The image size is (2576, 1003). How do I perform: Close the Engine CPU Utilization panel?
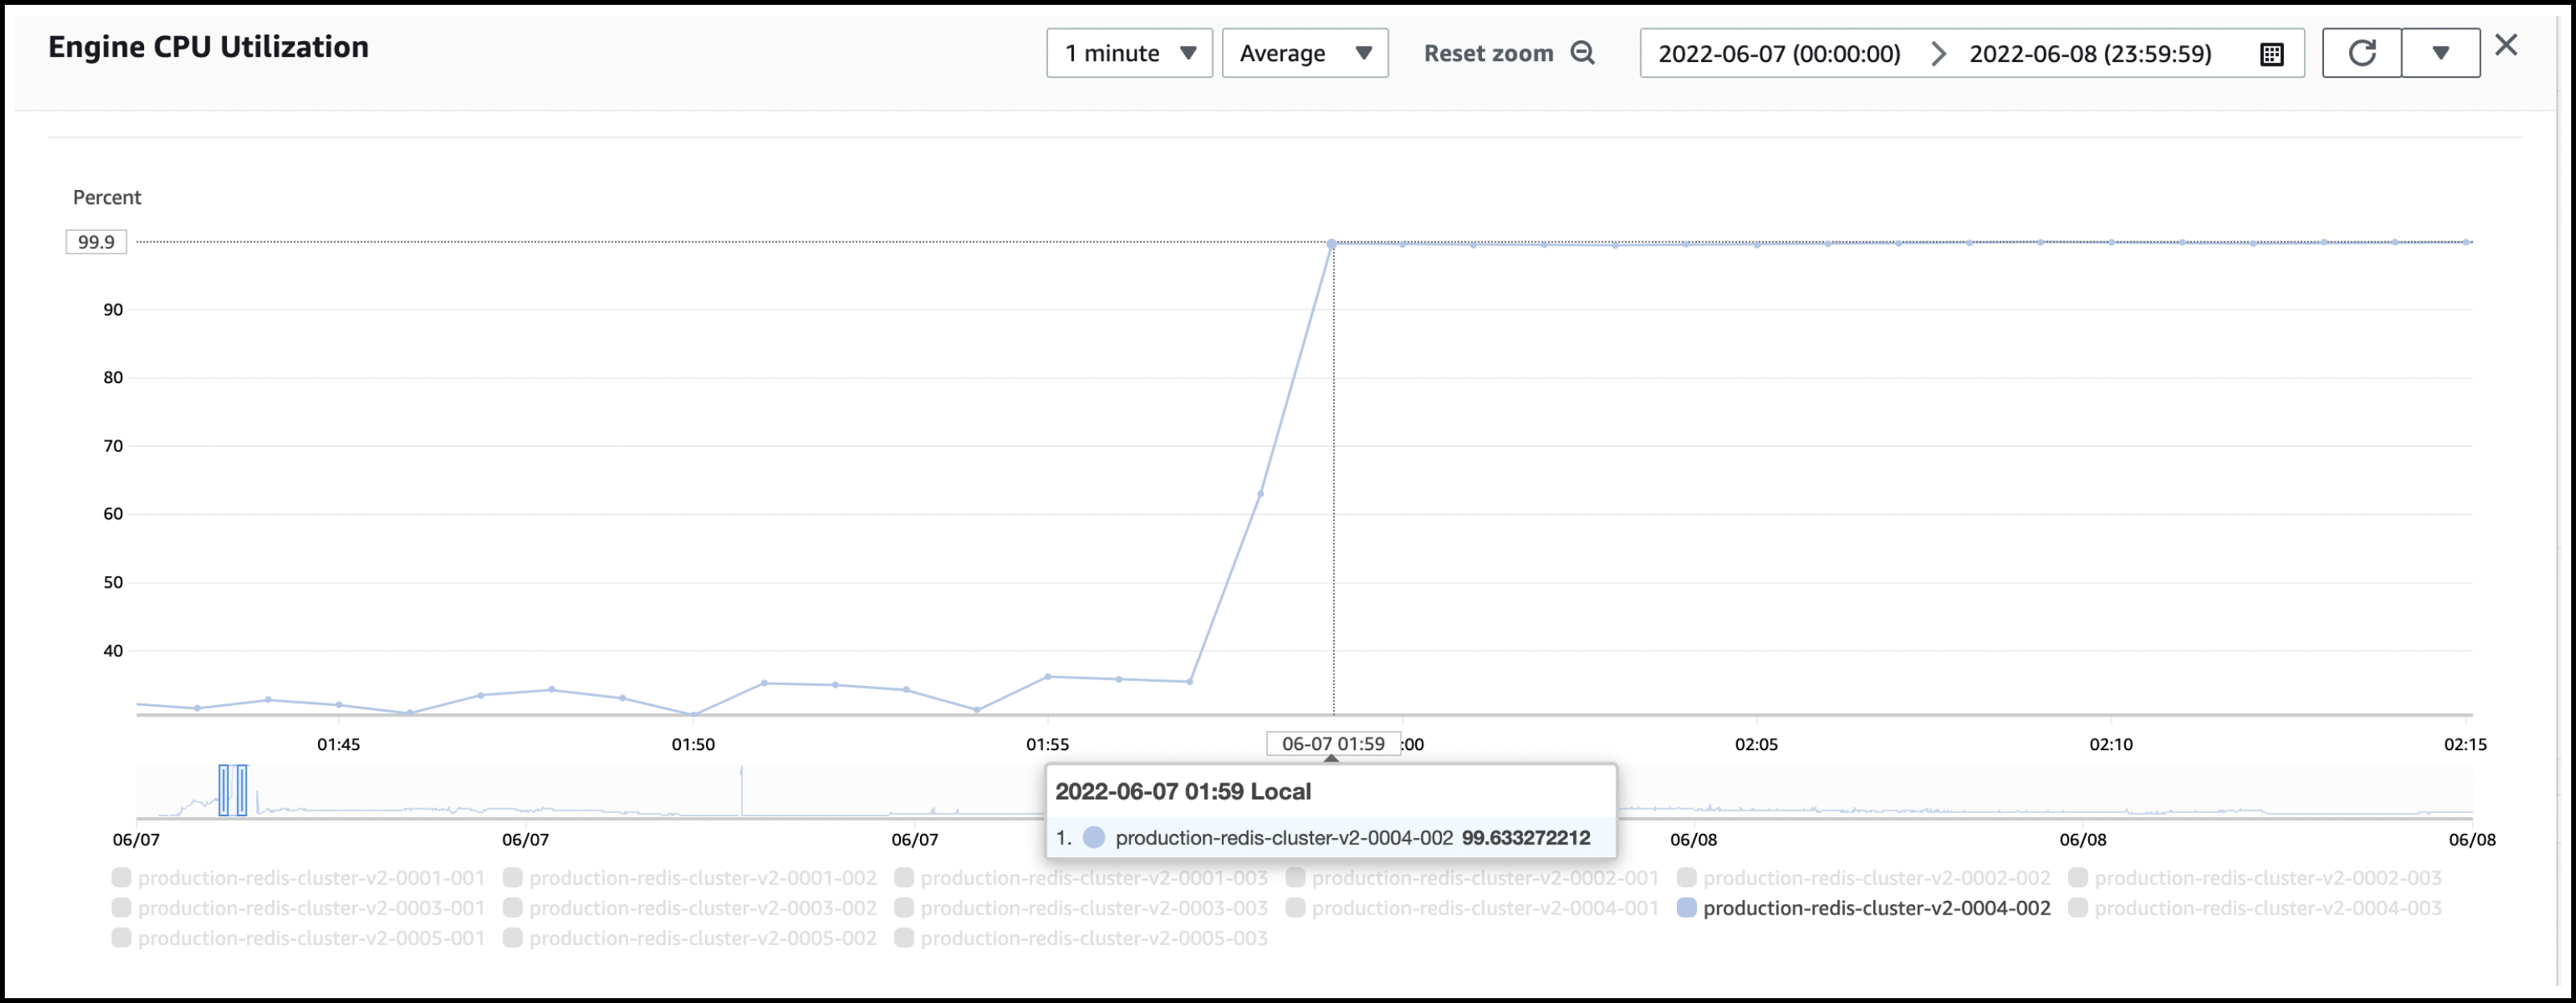(2506, 45)
